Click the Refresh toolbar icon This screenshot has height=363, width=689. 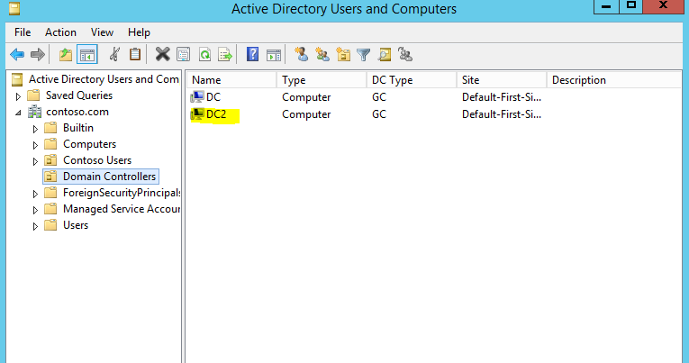[204, 54]
